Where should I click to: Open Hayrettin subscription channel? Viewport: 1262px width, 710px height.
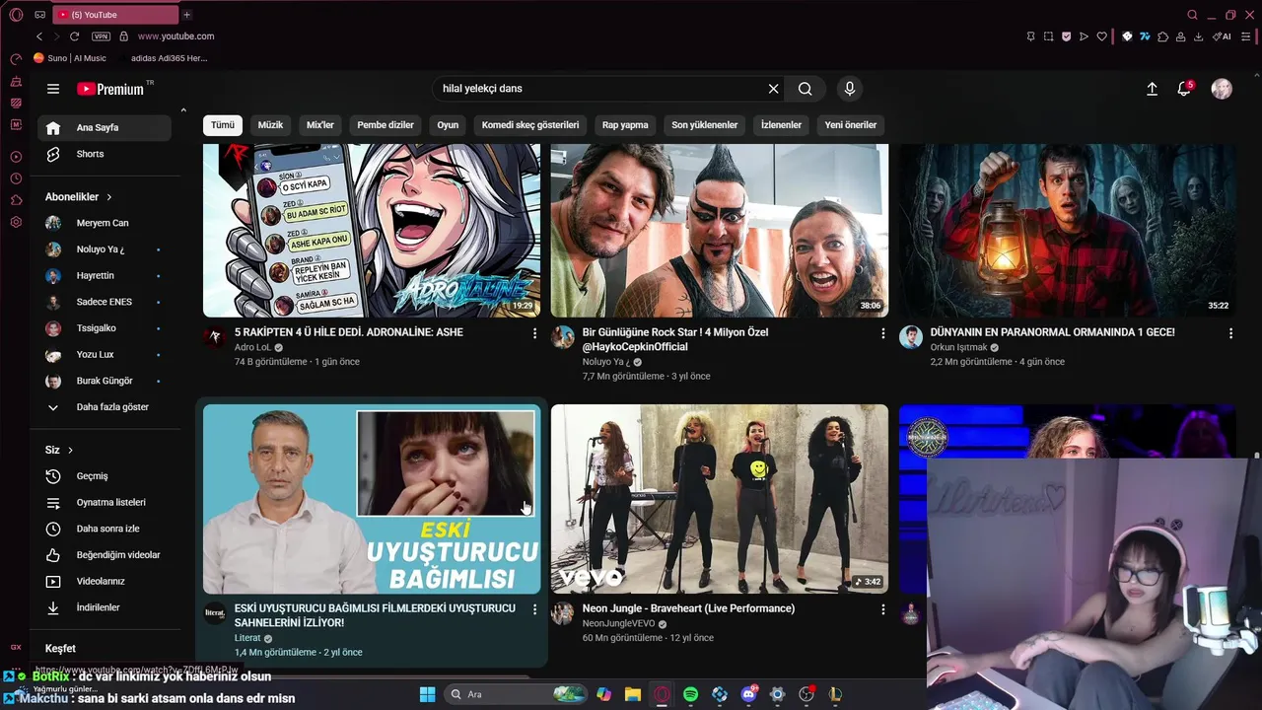tap(105, 276)
